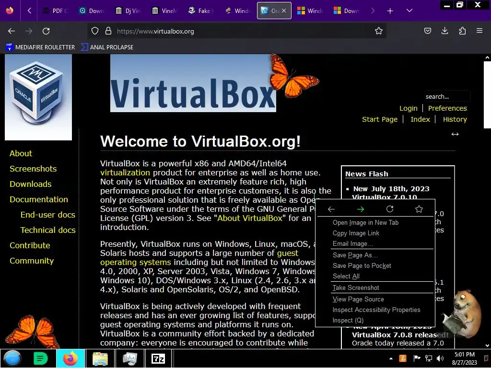
Task: Open the Community sidebar link
Action: 32,261
